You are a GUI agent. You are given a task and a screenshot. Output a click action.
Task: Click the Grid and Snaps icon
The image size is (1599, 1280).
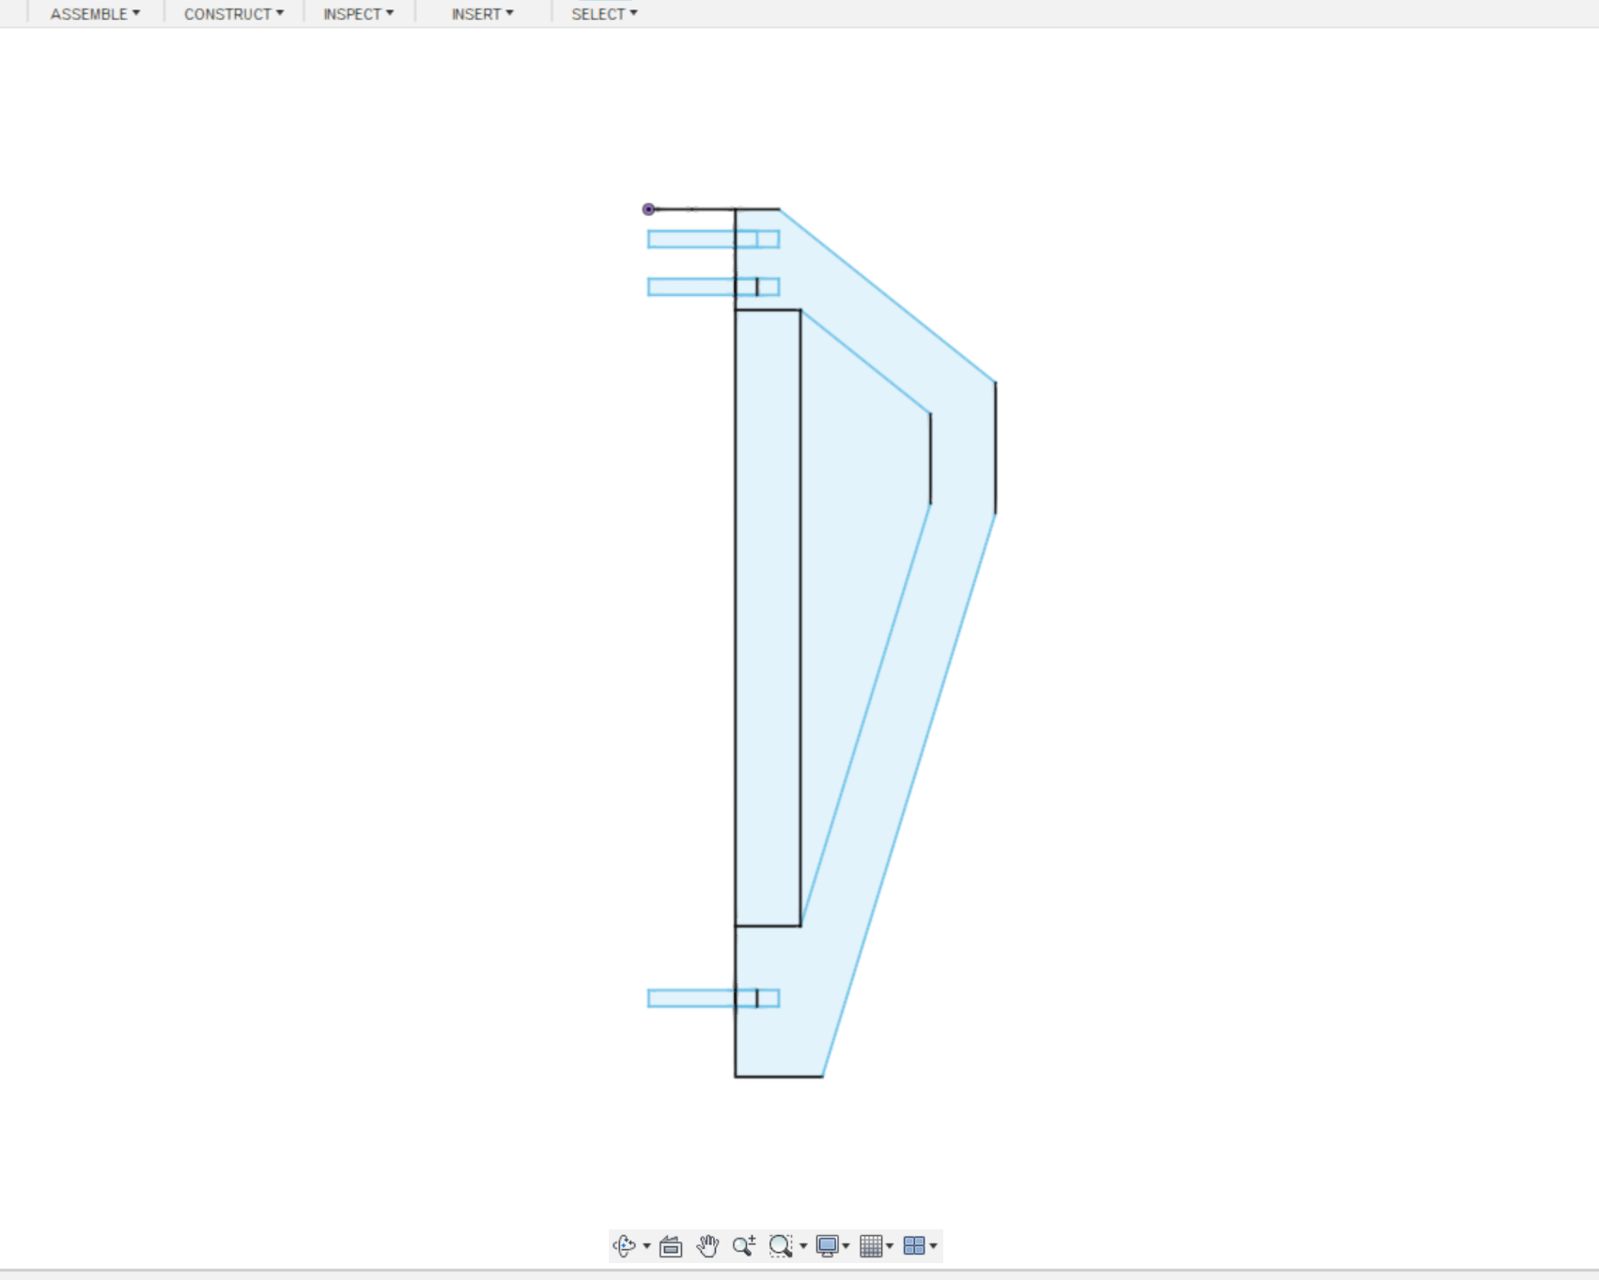(x=873, y=1245)
